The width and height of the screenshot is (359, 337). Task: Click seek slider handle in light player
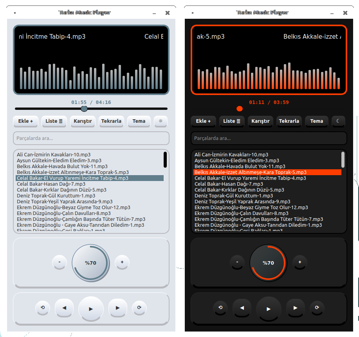[x=84, y=109]
